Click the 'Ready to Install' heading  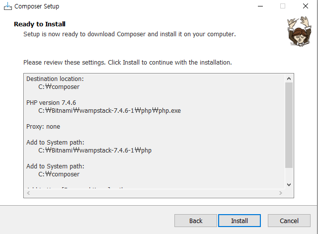click(x=40, y=24)
